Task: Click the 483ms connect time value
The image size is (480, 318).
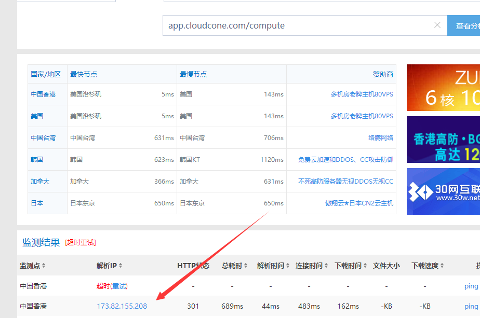Action: tap(309, 306)
